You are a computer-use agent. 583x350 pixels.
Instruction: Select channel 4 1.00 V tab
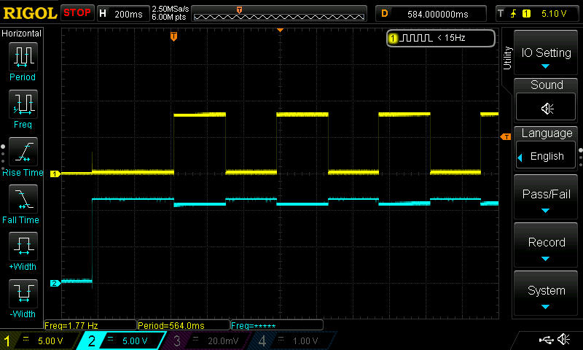click(x=292, y=341)
